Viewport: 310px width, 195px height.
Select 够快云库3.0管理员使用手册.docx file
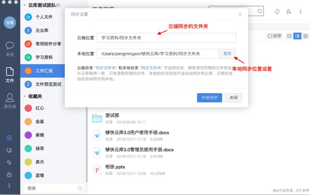click(x=140, y=149)
